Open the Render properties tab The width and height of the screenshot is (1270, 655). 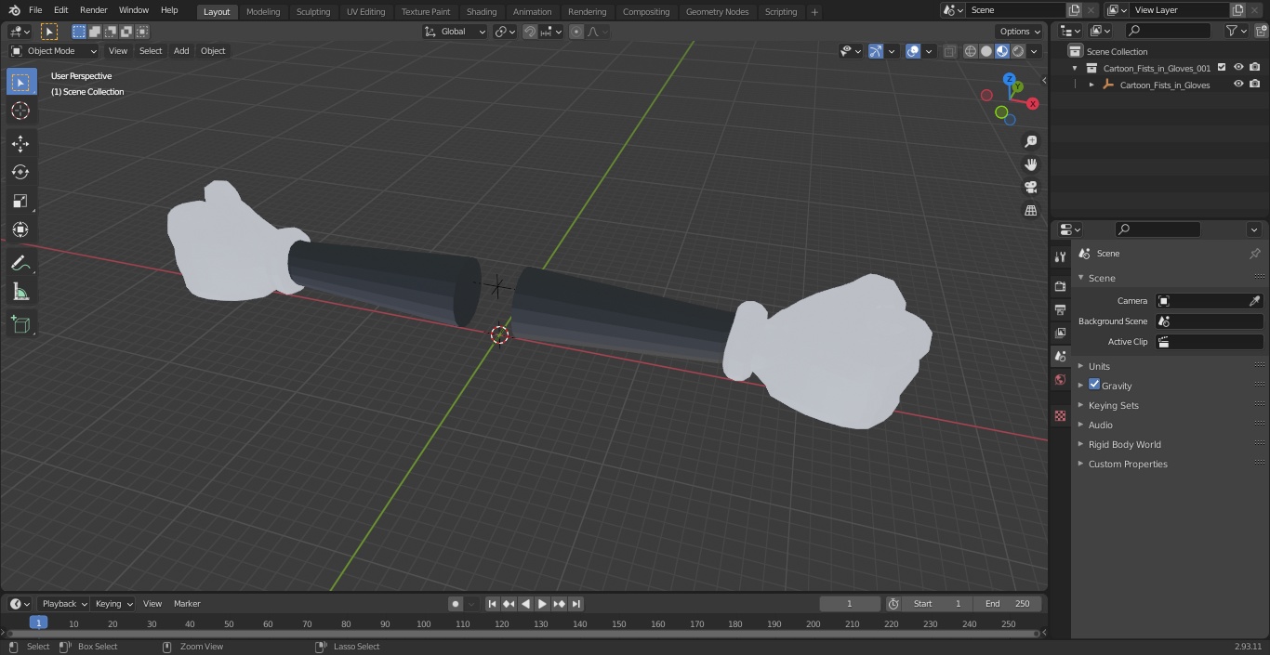tap(1060, 286)
